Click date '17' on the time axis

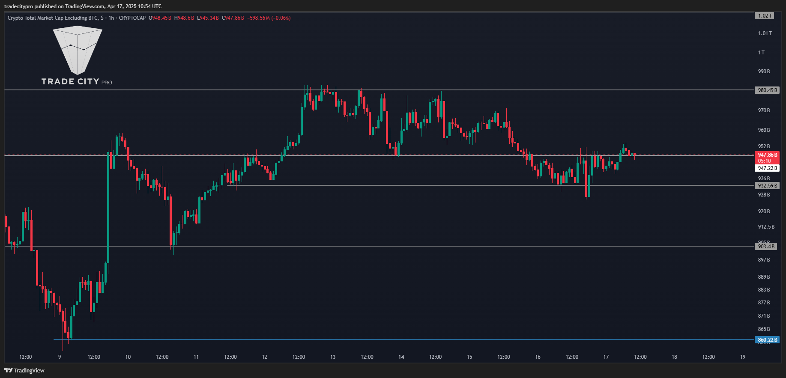click(x=606, y=357)
